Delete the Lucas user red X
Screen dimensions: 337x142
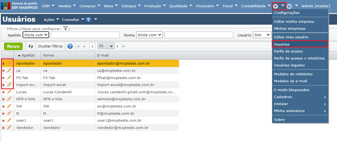[3, 92]
